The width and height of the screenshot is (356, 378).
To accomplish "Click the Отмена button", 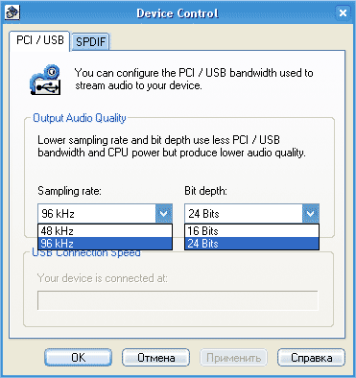I will pos(156,358).
